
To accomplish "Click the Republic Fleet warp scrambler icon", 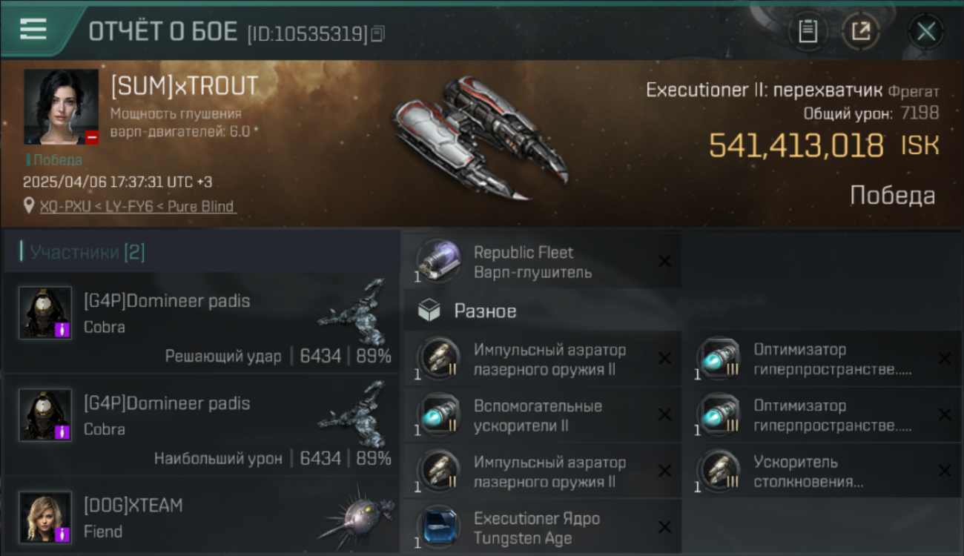I will pos(438,261).
